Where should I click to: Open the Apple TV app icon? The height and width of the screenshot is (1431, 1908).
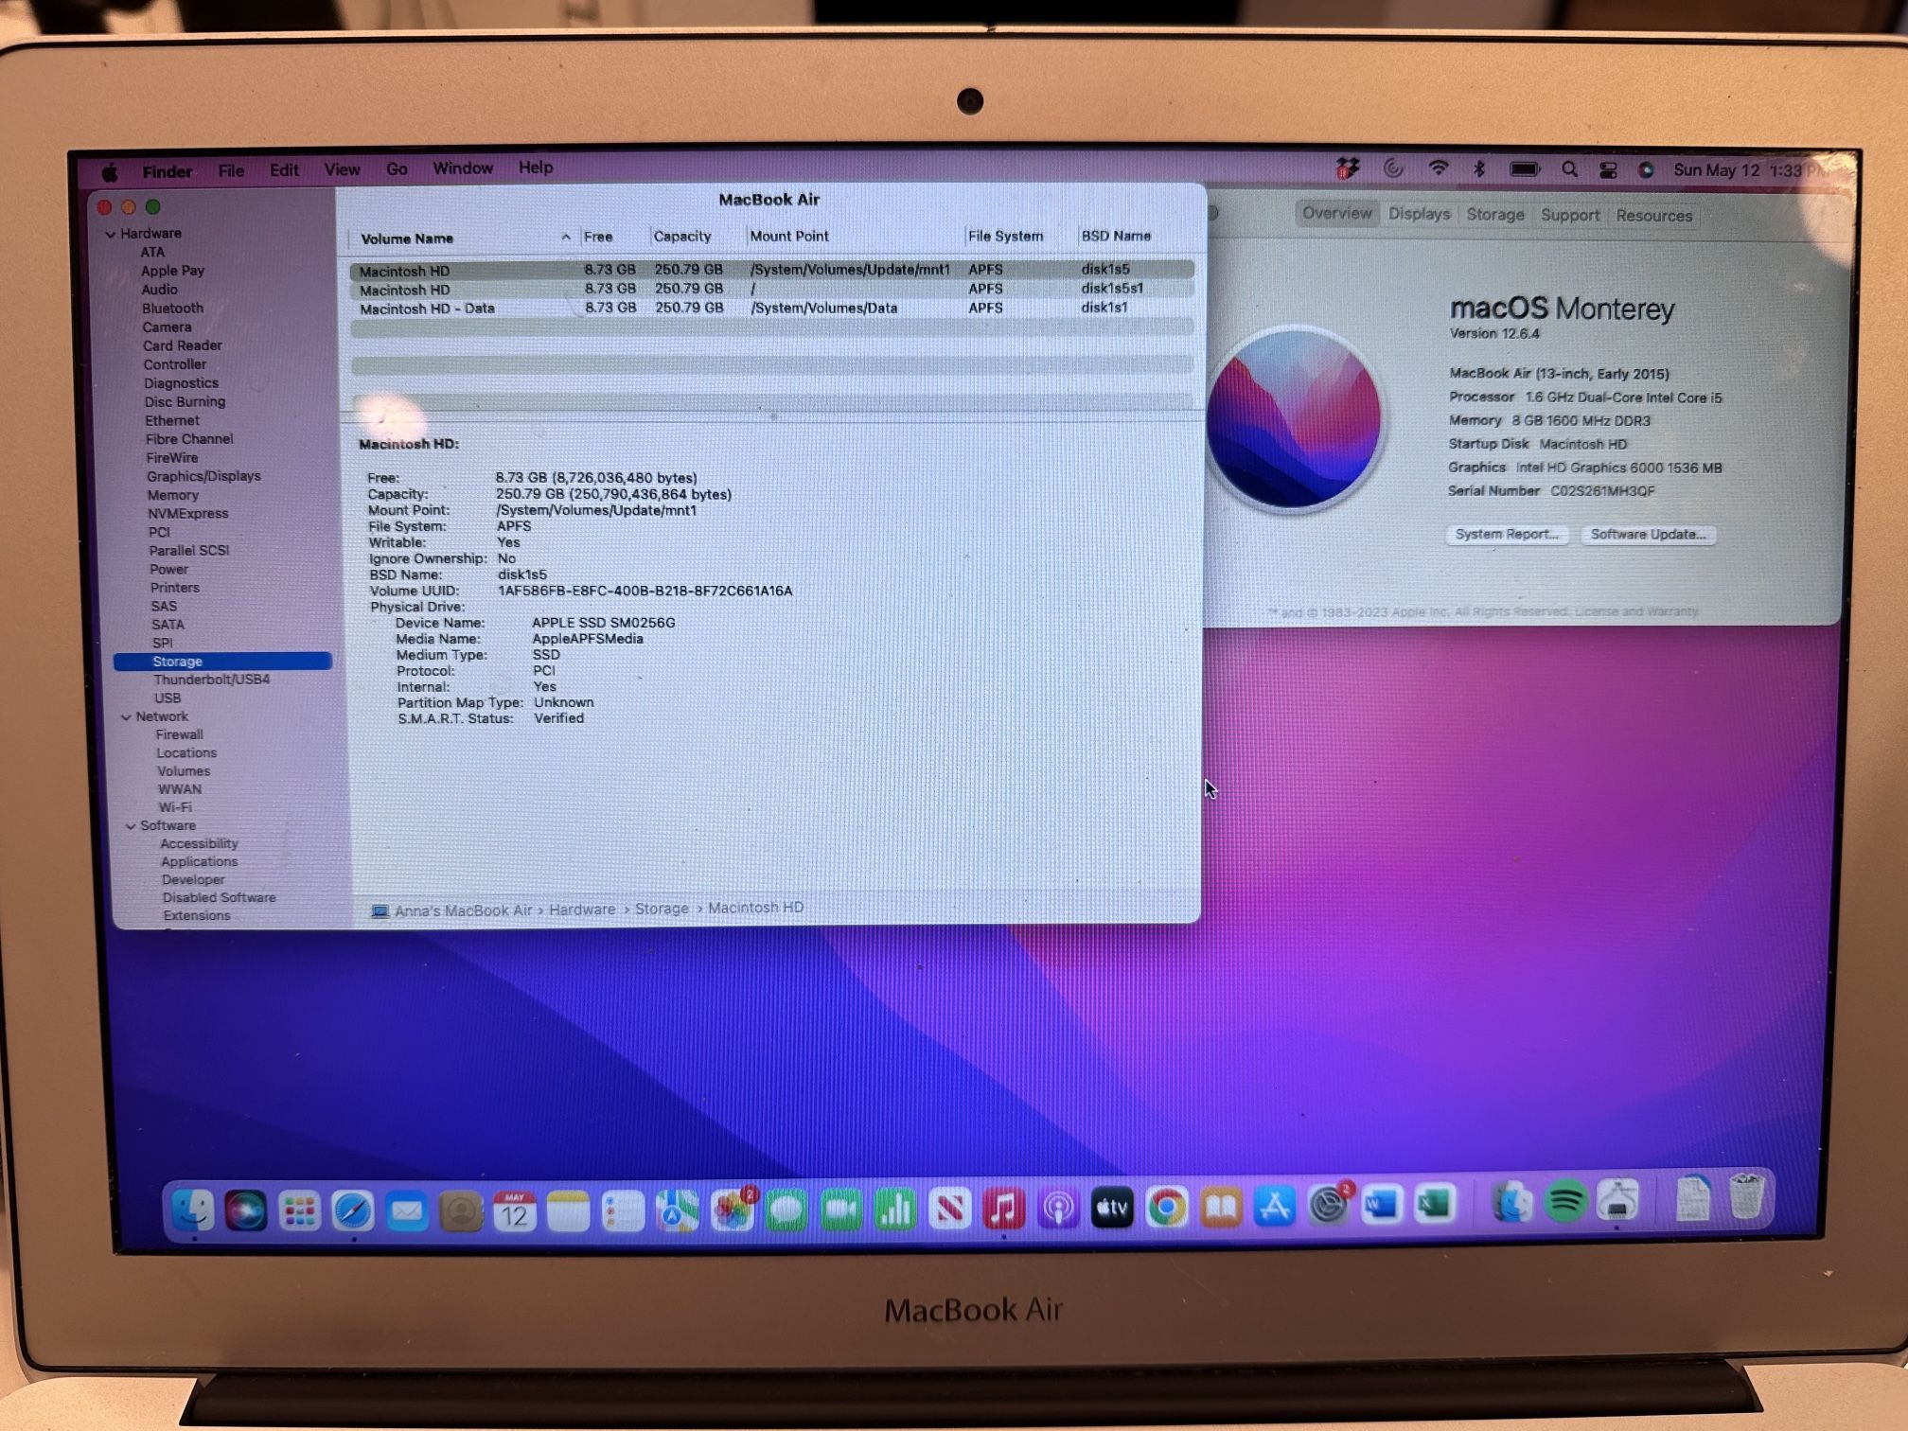click(x=1112, y=1208)
